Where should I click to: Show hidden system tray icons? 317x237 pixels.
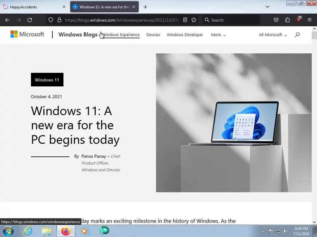pyautogui.click(x=263, y=231)
